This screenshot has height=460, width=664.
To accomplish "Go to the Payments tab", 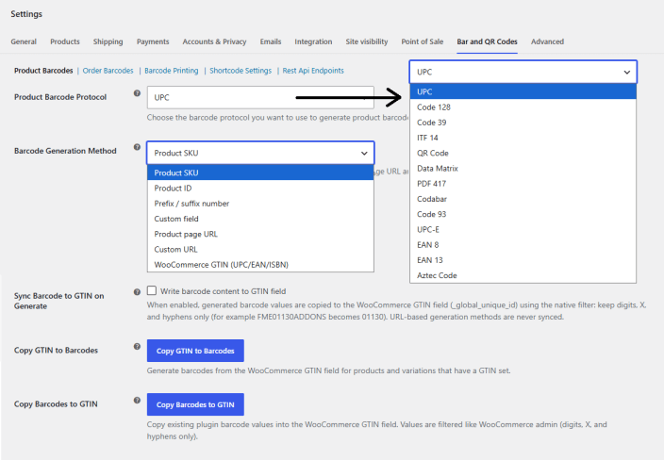I will pos(153,41).
